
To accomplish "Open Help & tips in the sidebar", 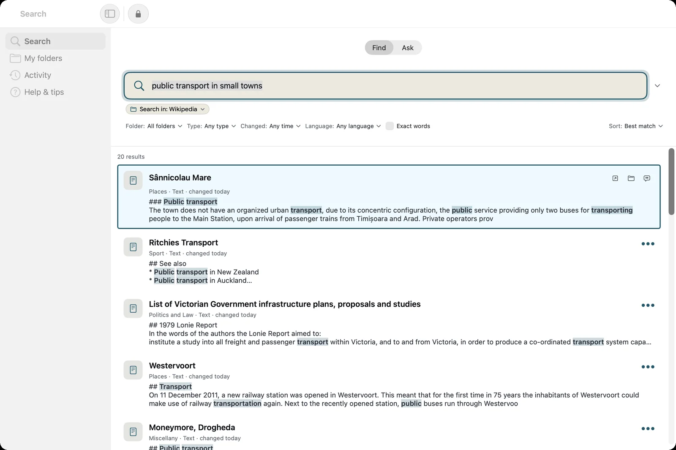I will (55, 92).
